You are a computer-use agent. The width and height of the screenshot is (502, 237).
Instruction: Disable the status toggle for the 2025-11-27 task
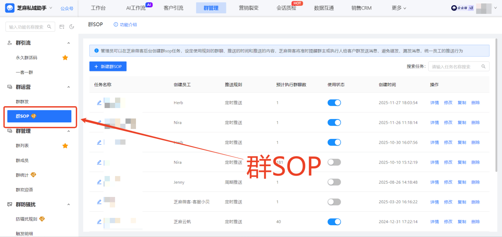click(334, 103)
